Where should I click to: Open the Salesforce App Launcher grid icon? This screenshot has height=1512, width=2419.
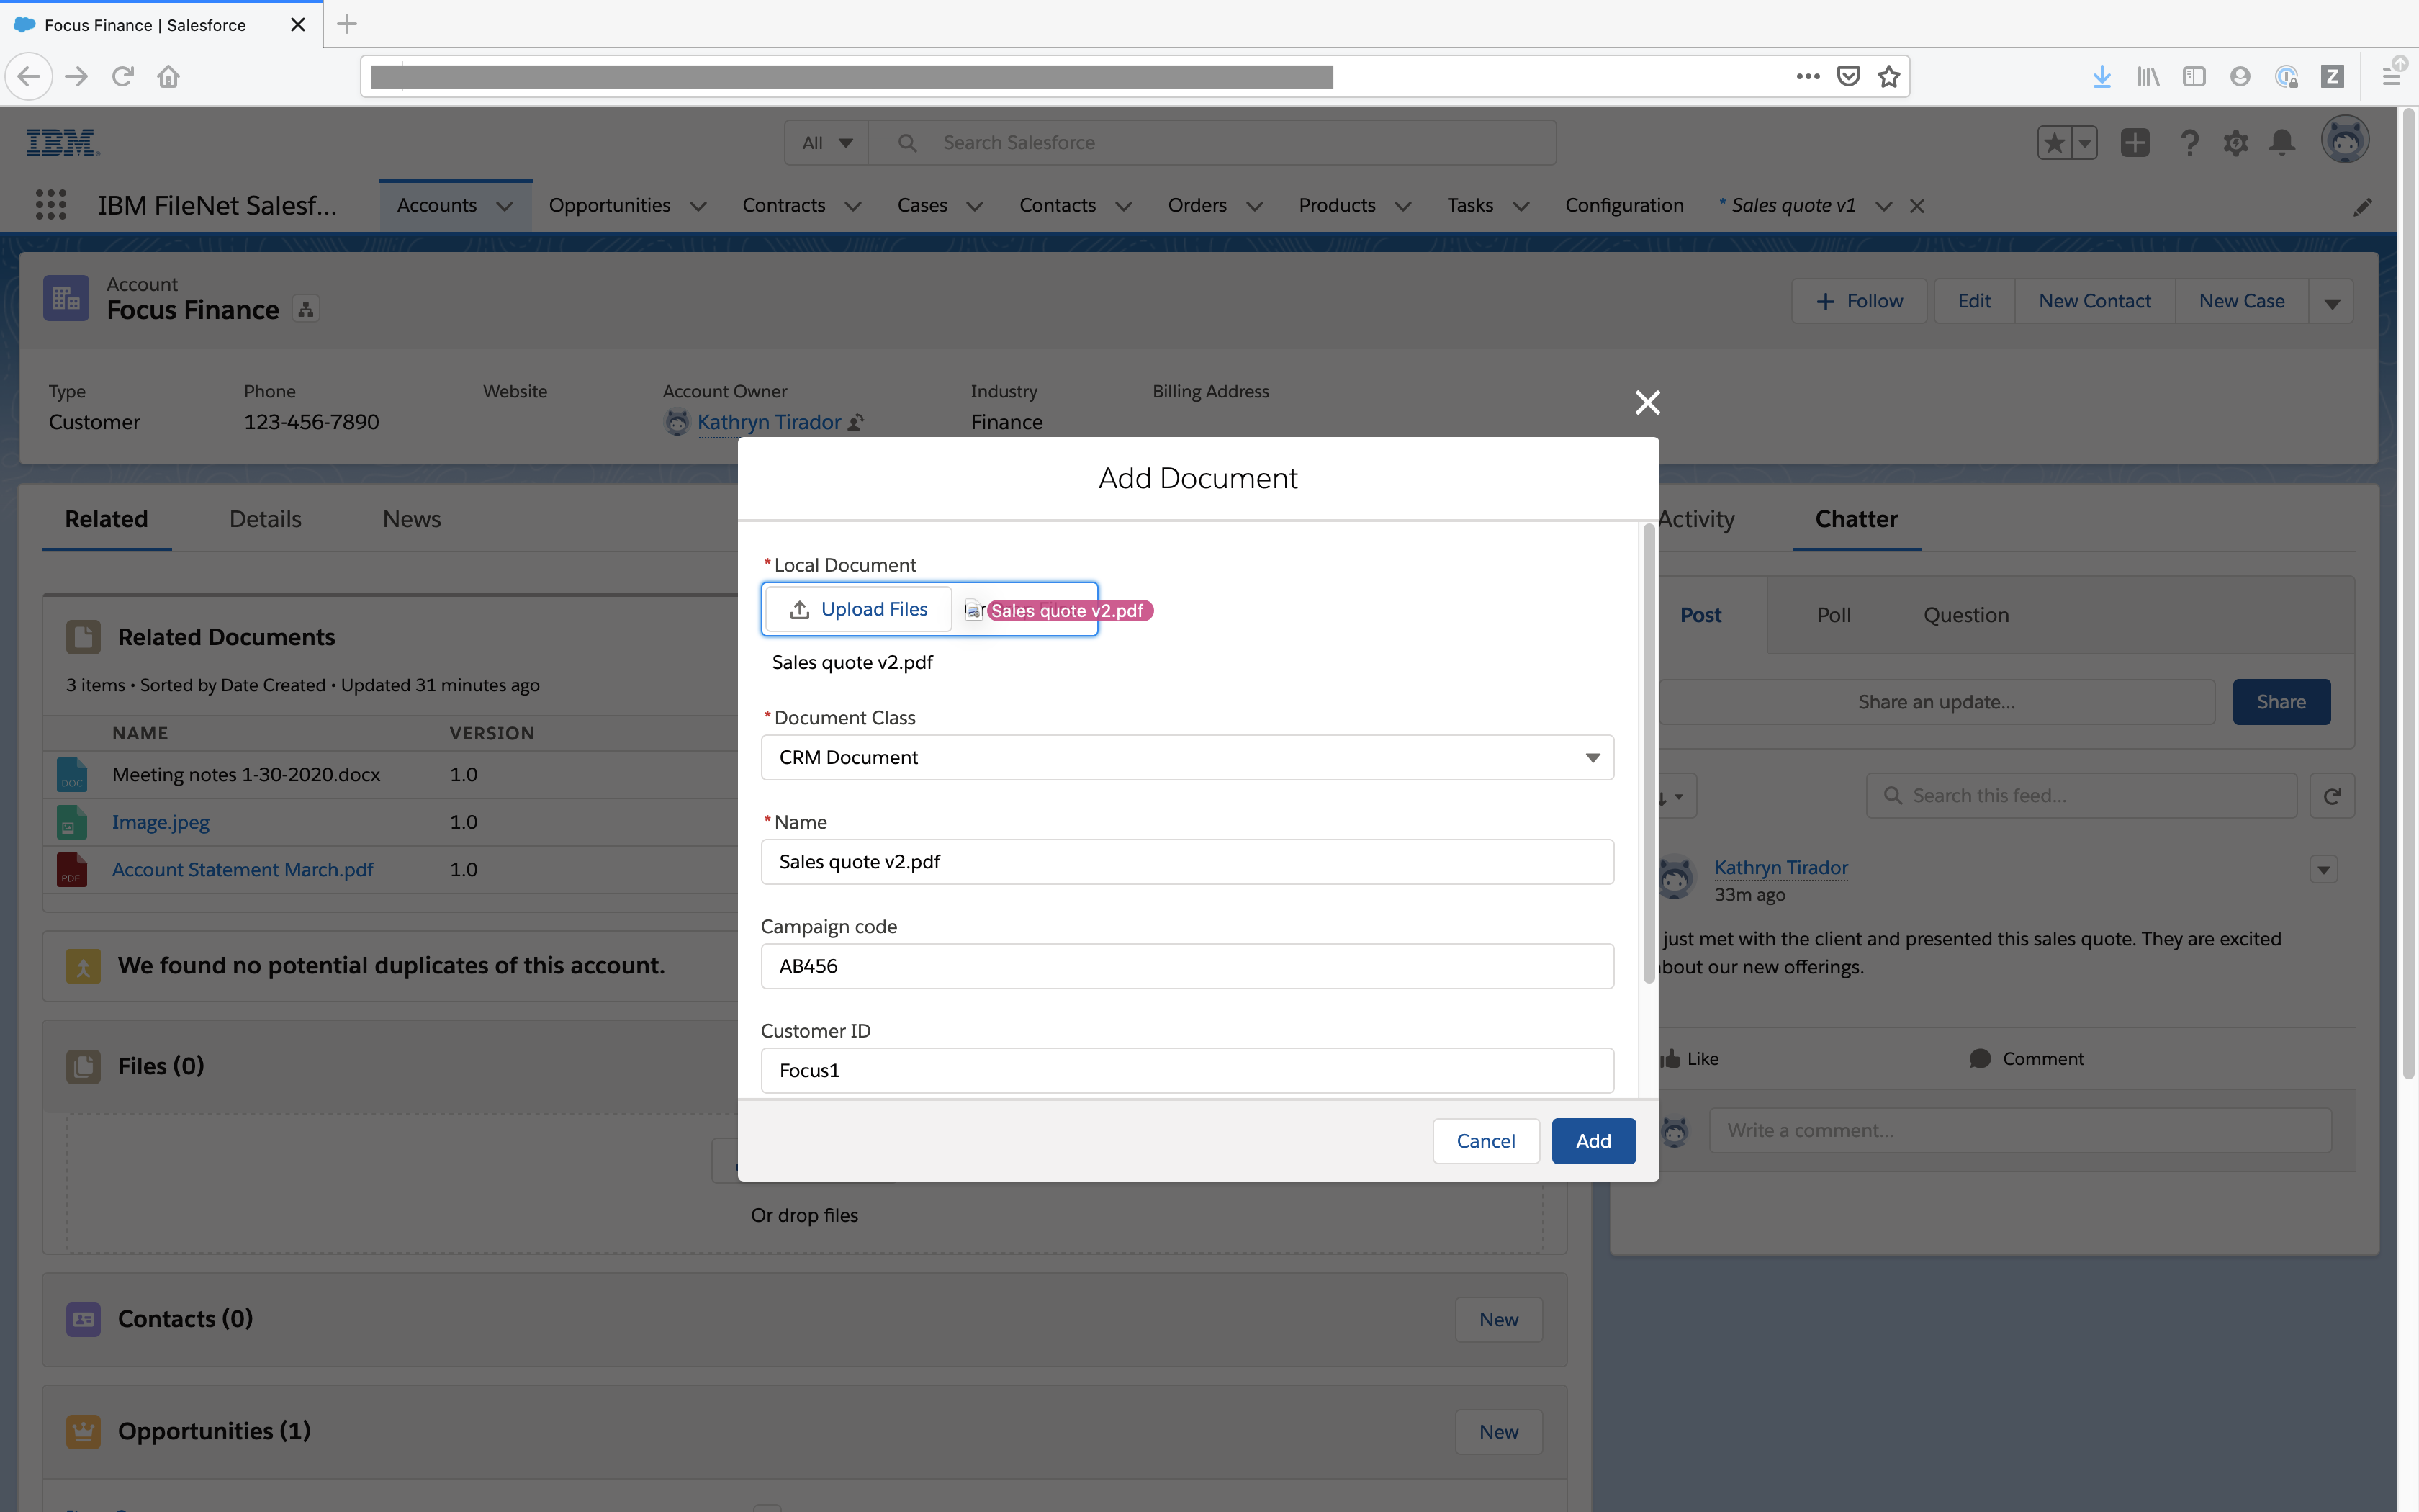51,204
